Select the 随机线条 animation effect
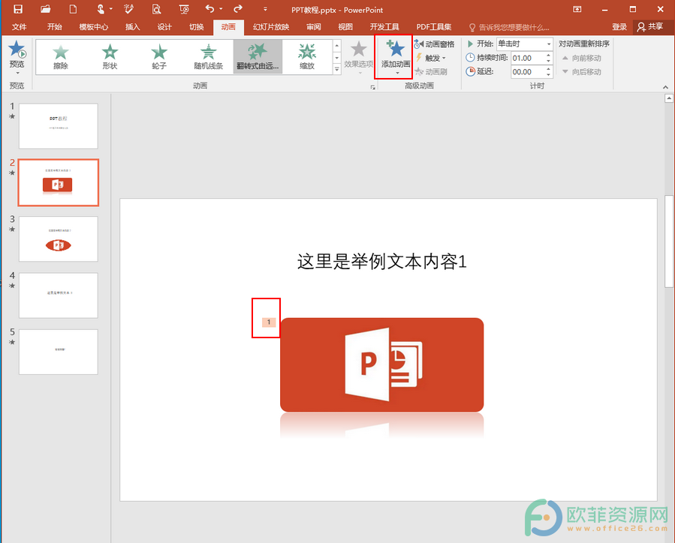This screenshot has height=543, width=675. (208, 57)
